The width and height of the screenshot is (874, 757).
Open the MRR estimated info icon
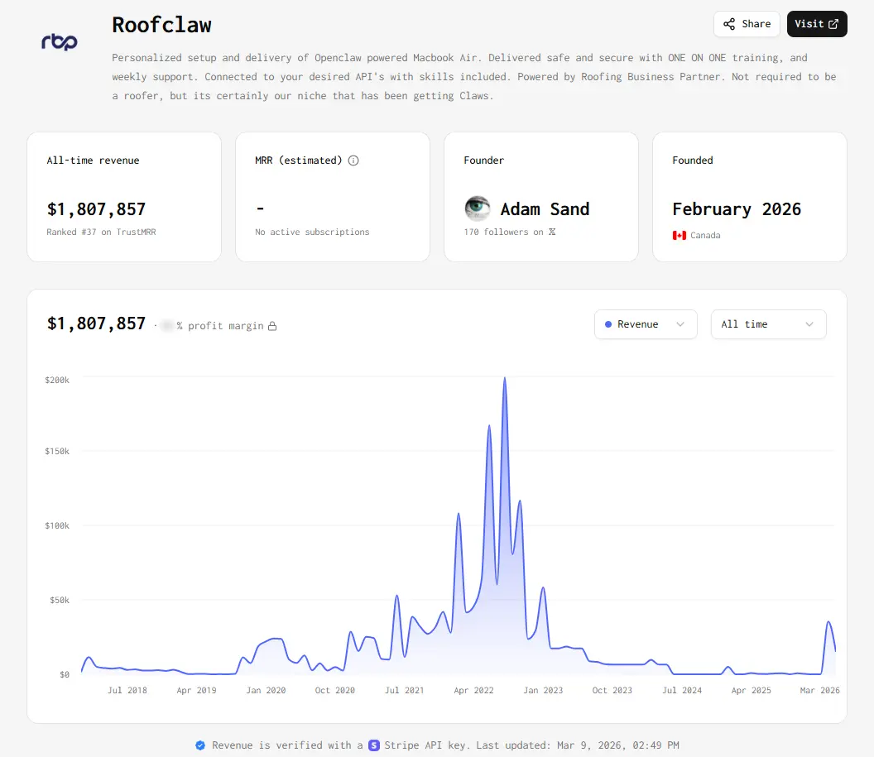point(353,161)
